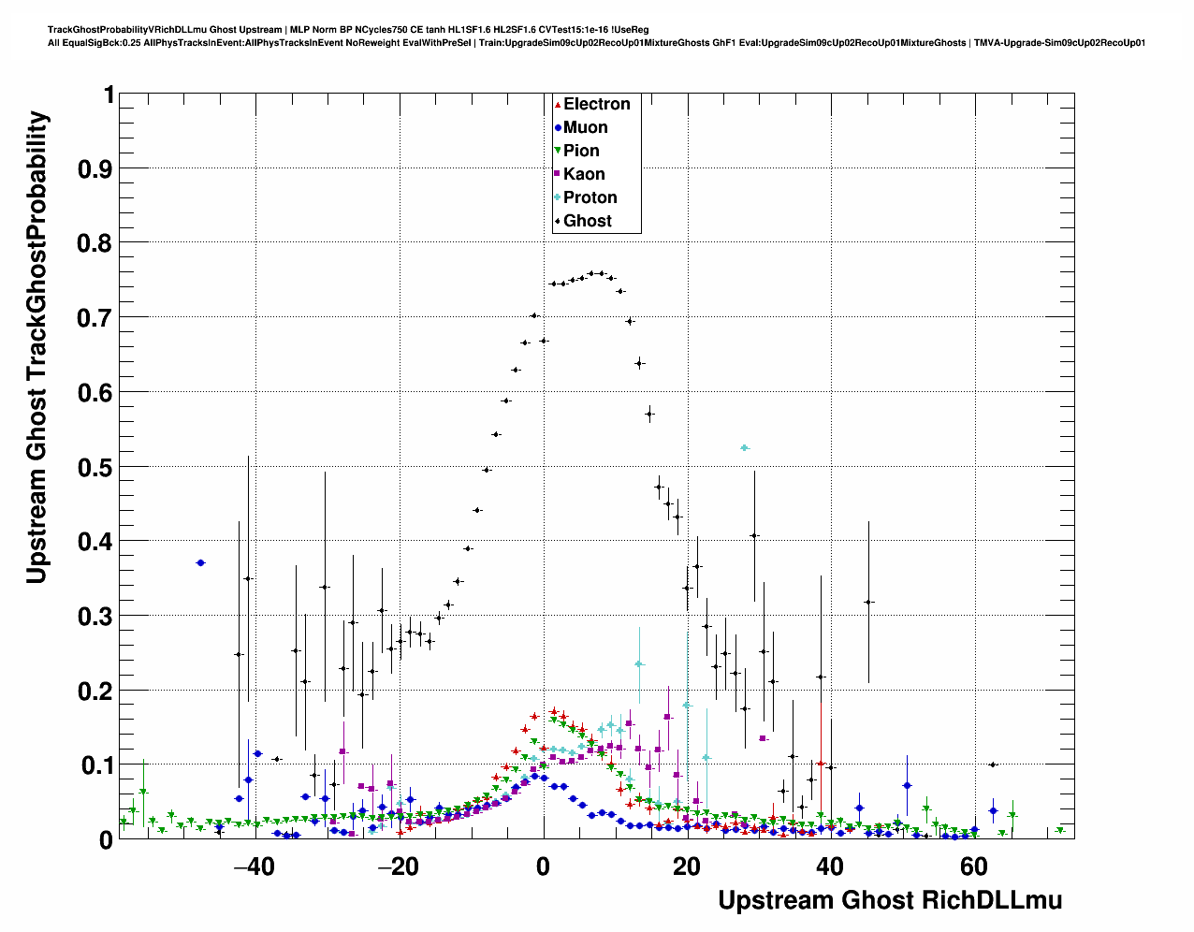The image size is (1194, 932).
Task: Click the x-axis title Upstream Ghost RichDLLmu
Action: tap(889, 900)
